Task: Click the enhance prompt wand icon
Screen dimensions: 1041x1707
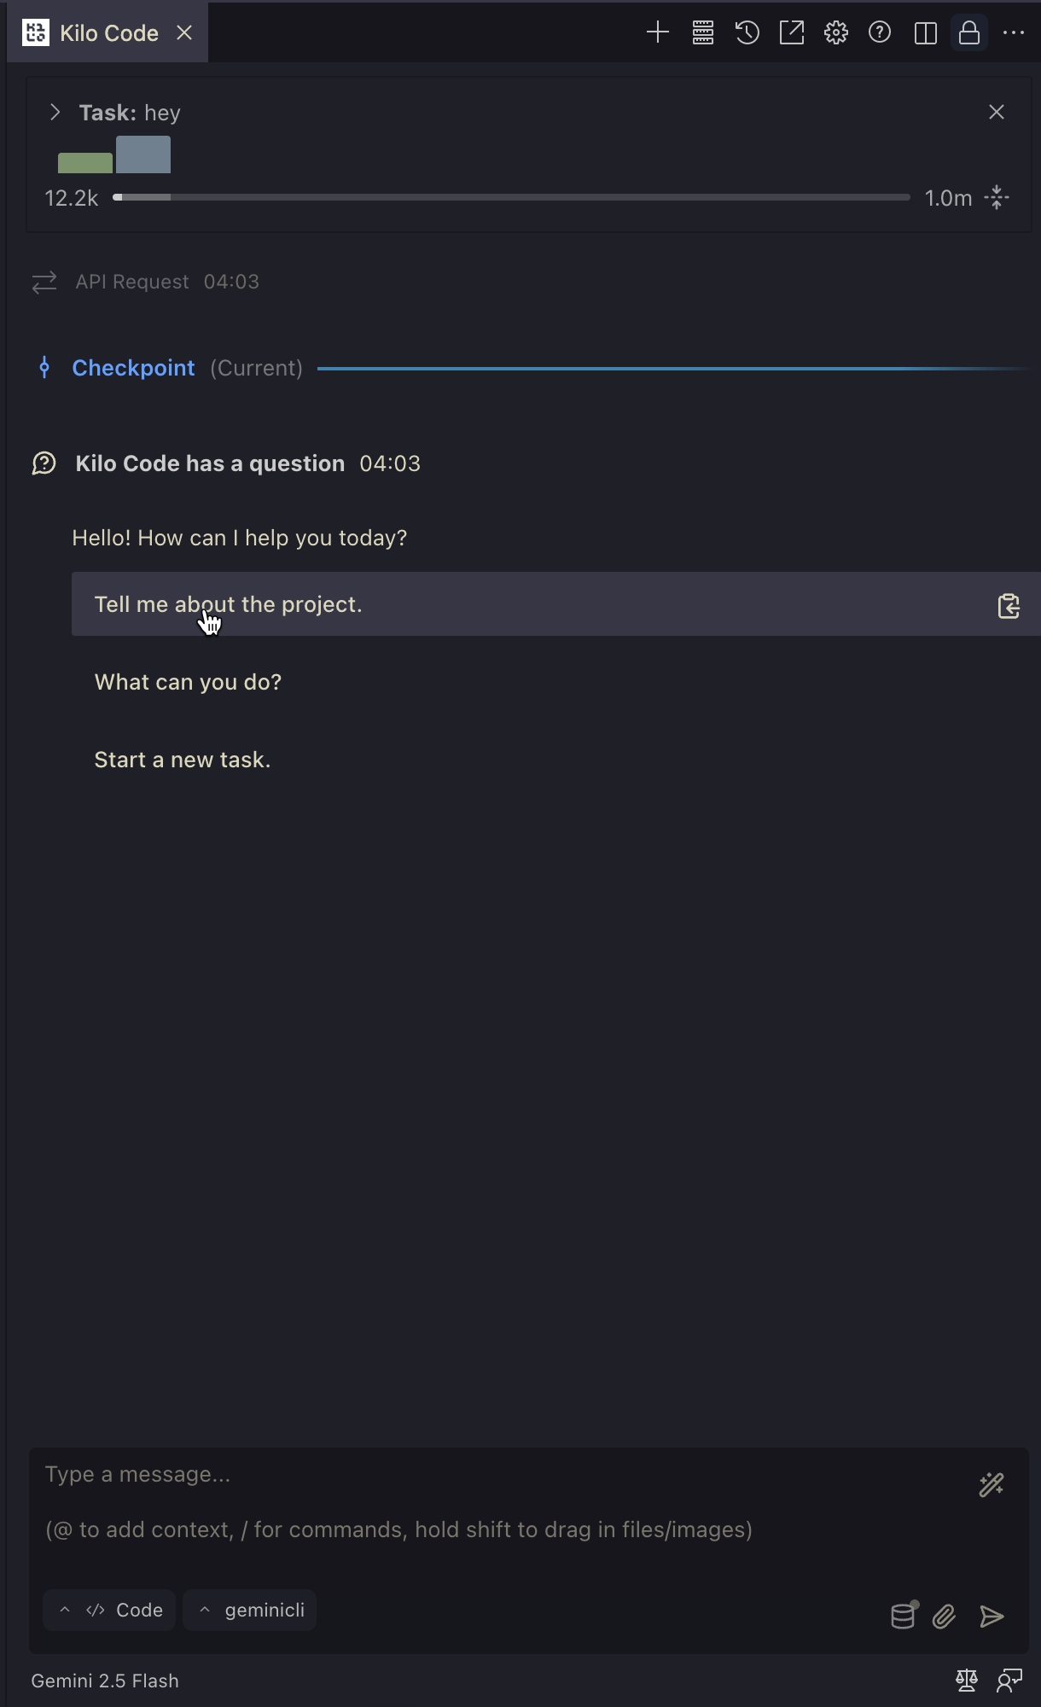Action: [x=992, y=1485]
